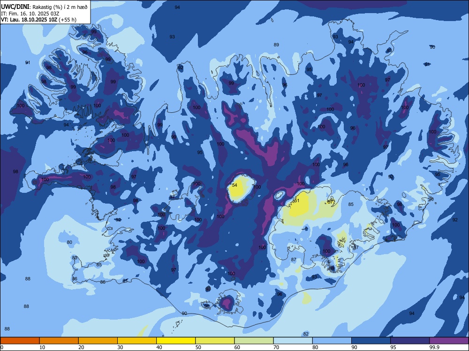Click the purple legend swatch above 99.9
Image resolution: width=469 pixels, height=351 pixels.
[x=449, y=341]
